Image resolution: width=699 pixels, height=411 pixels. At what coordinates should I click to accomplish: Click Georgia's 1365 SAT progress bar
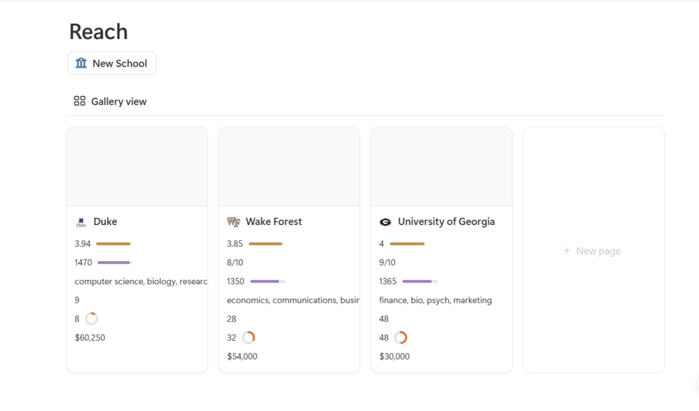pyautogui.click(x=419, y=281)
